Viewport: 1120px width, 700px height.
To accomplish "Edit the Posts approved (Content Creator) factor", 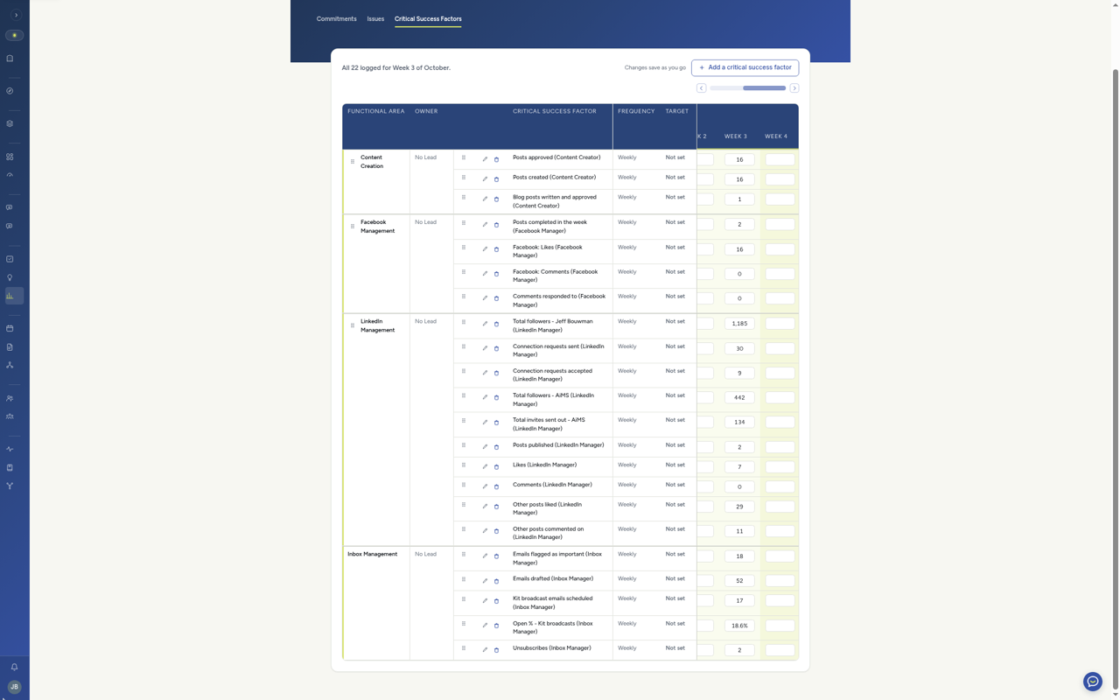I will (x=485, y=159).
